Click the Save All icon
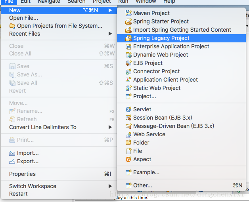Viewport: 249px width, 202px height. (12, 83)
